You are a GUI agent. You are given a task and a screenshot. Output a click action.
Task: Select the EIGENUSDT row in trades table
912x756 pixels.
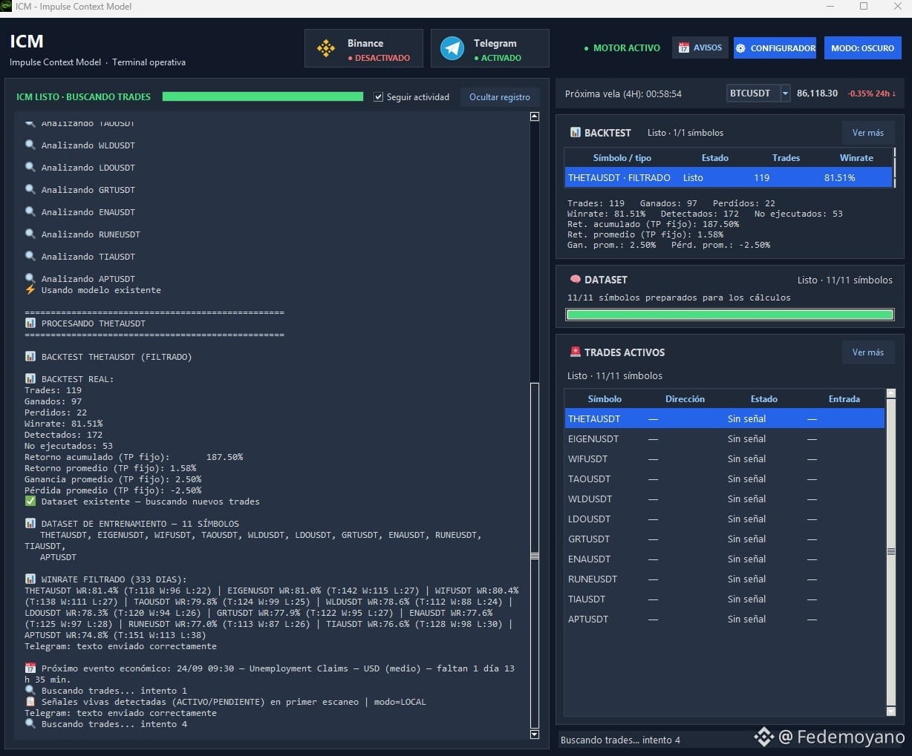click(x=725, y=439)
